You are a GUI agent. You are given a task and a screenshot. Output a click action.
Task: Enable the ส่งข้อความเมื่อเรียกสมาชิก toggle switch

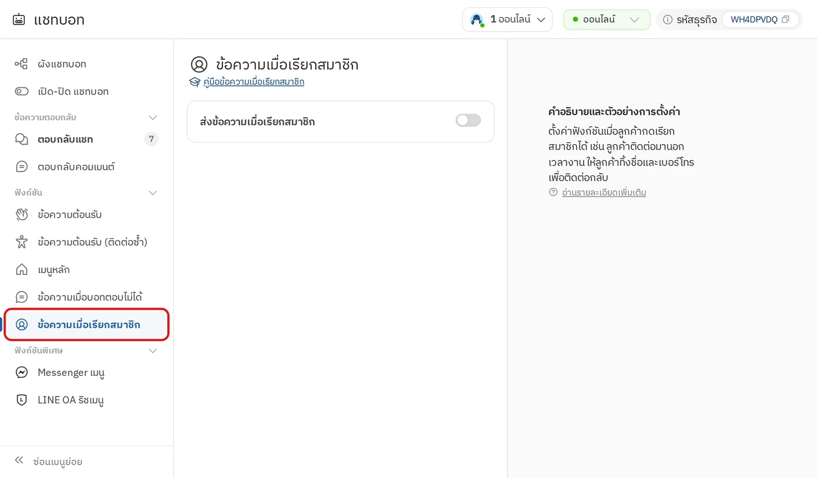468,120
